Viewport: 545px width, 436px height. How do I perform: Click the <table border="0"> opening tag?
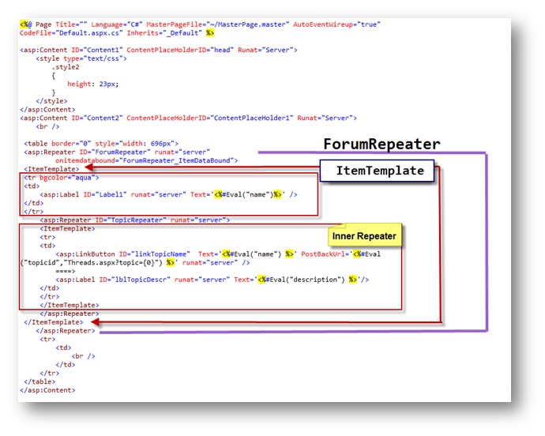(101, 144)
